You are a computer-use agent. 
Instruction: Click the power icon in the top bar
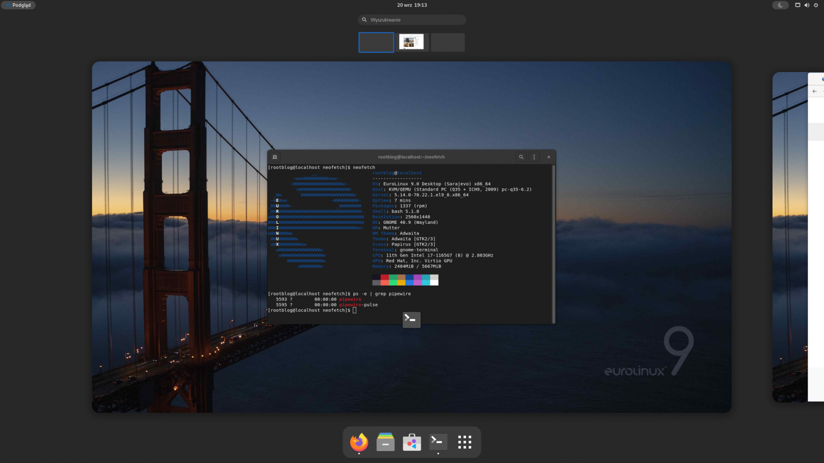(x=815, y=5)
